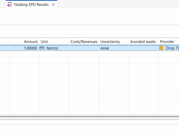
Task: Close the Adding EPD Results tab
Action: point(53,5)
